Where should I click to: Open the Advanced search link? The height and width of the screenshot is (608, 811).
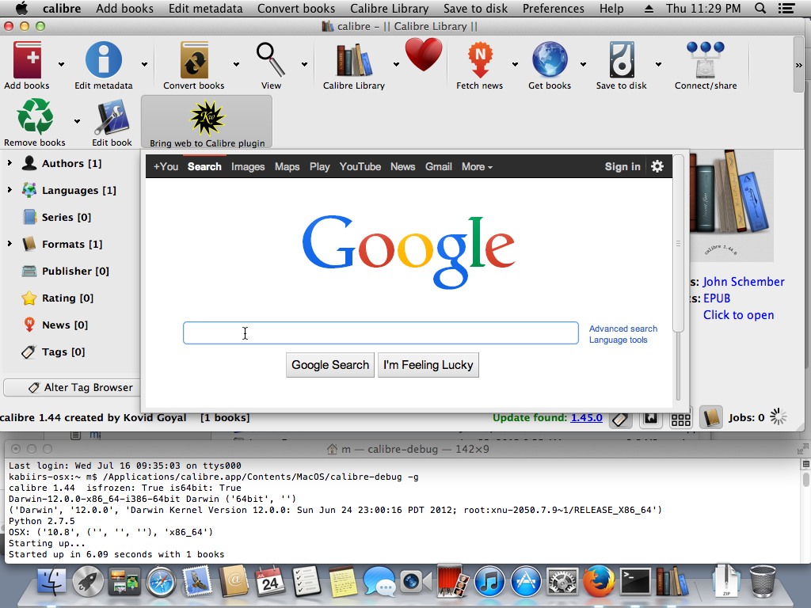tap(623, 329)
